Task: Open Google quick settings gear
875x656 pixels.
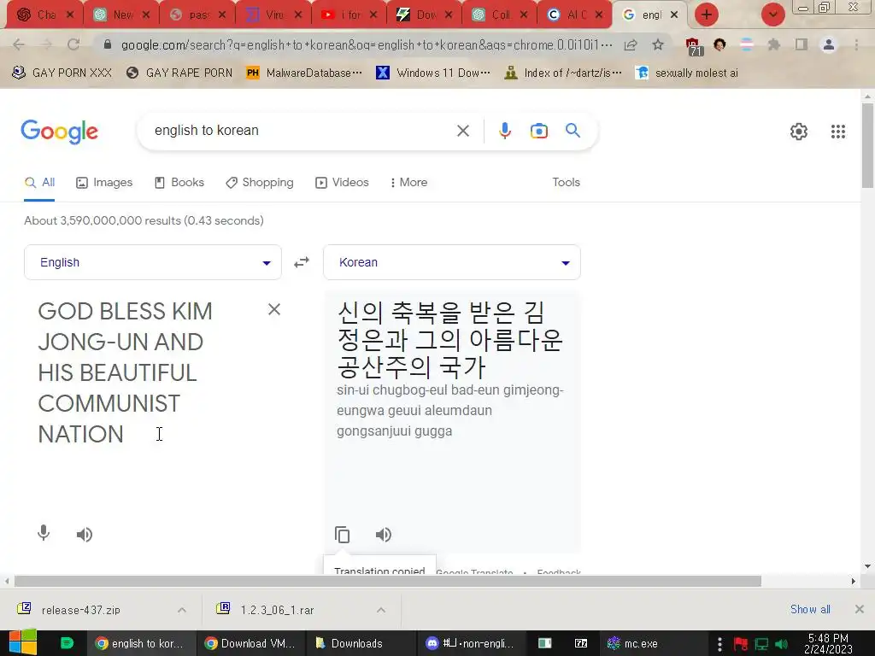Action: (x=799, y=131)
